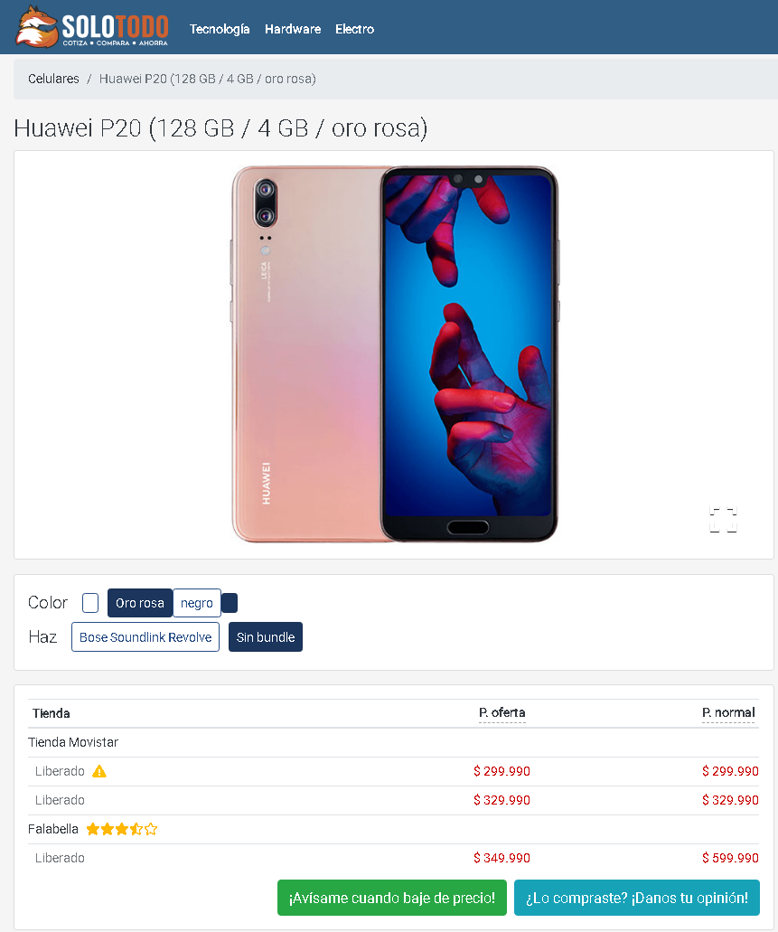Image resolution: width=778 pixels, height=932 pixels.
Task: Select Bose Soundlink Revolve bundle
Action: (145, 637)
